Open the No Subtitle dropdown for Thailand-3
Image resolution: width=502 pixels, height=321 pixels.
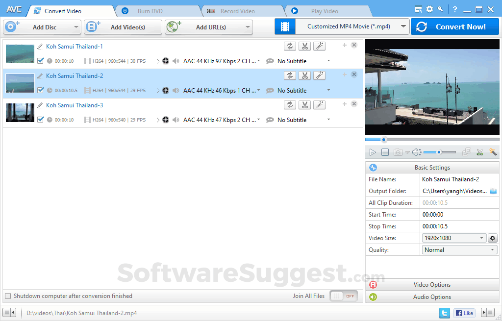329,120
